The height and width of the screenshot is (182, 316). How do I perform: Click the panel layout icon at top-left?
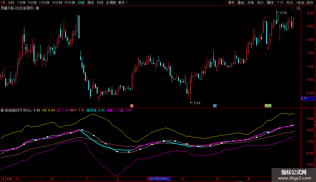point(3,3)
